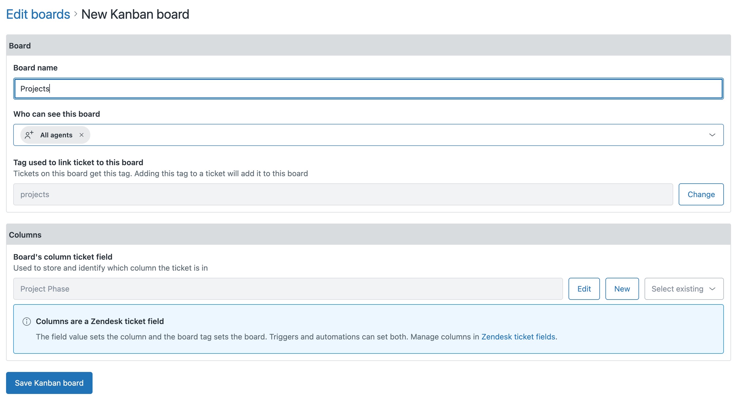Click the 'Board name' label

coord(36,68)
